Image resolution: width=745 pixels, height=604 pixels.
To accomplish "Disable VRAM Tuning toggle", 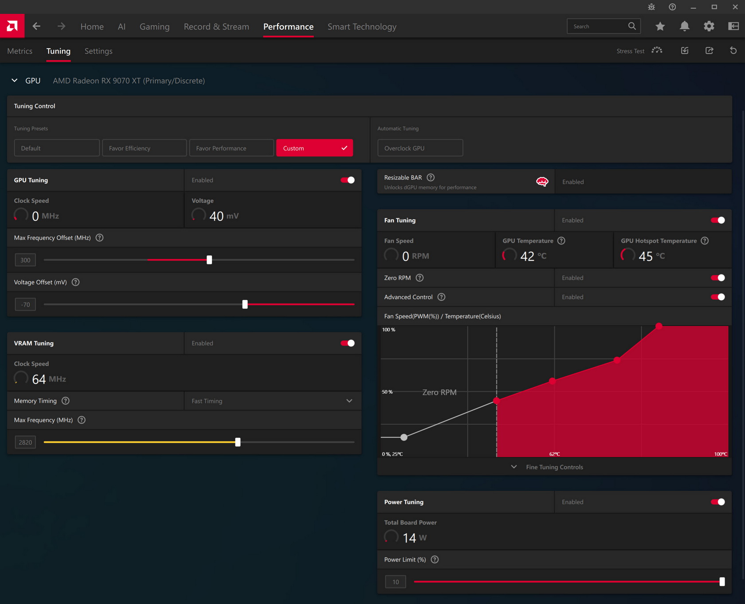I will coord(348,343).
